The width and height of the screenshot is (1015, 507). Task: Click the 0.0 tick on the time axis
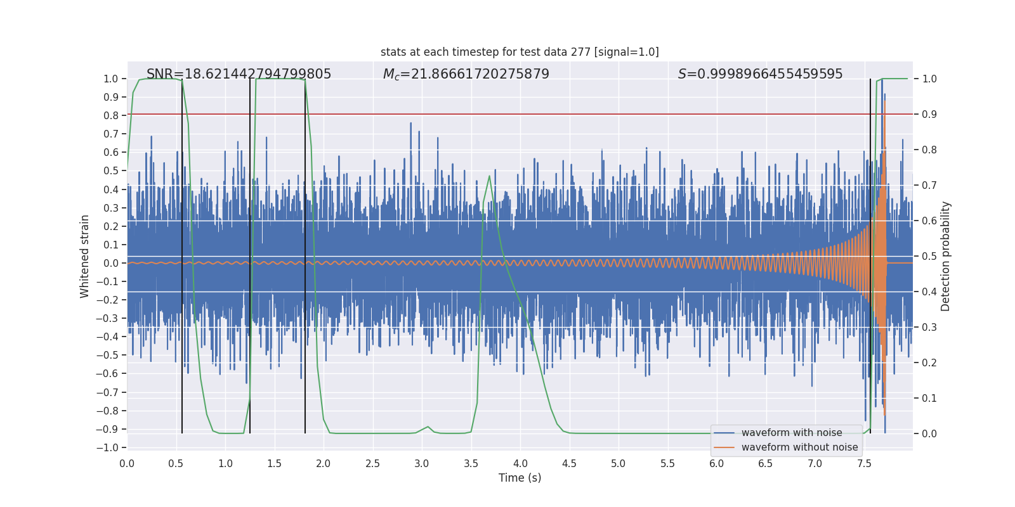click(127, 463)
